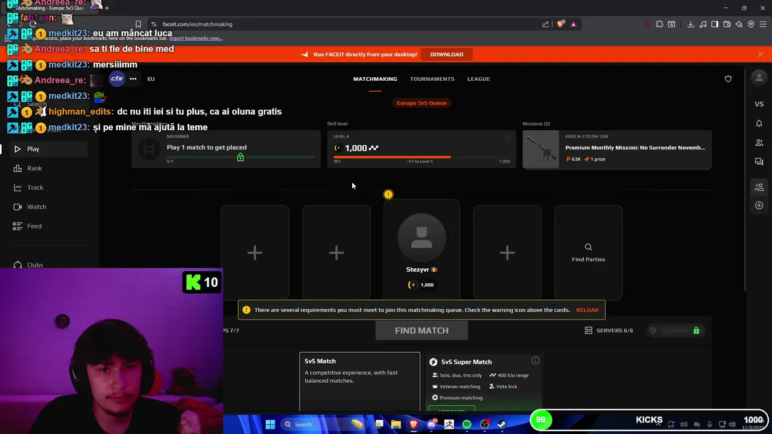Click the Elo progress bar to Level 5
Viewport: 772px width, 434px height.
click(422, 157)
